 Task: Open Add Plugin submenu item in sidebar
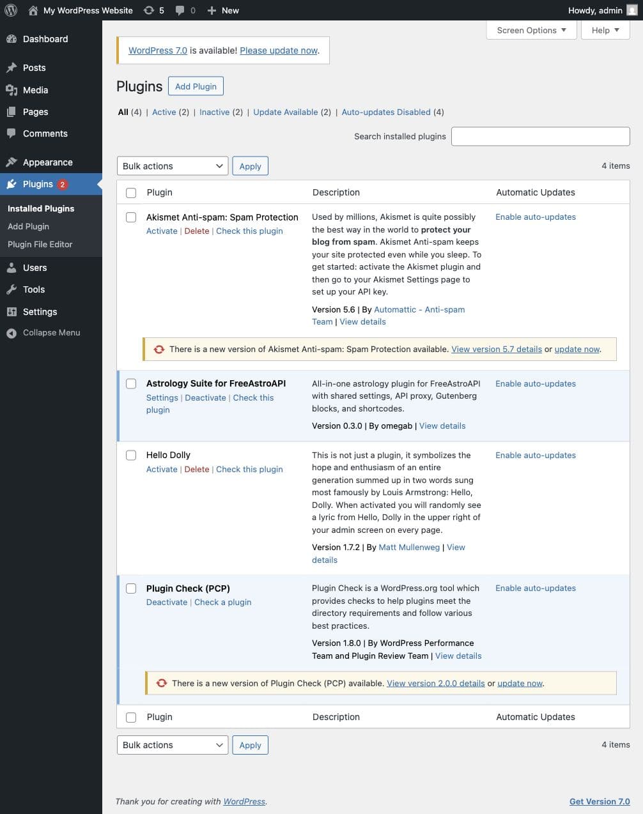[28, 226]
